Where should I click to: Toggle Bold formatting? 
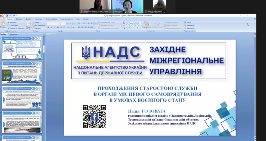48,27
